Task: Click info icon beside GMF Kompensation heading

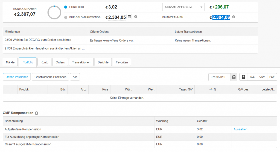Action: 37,113
